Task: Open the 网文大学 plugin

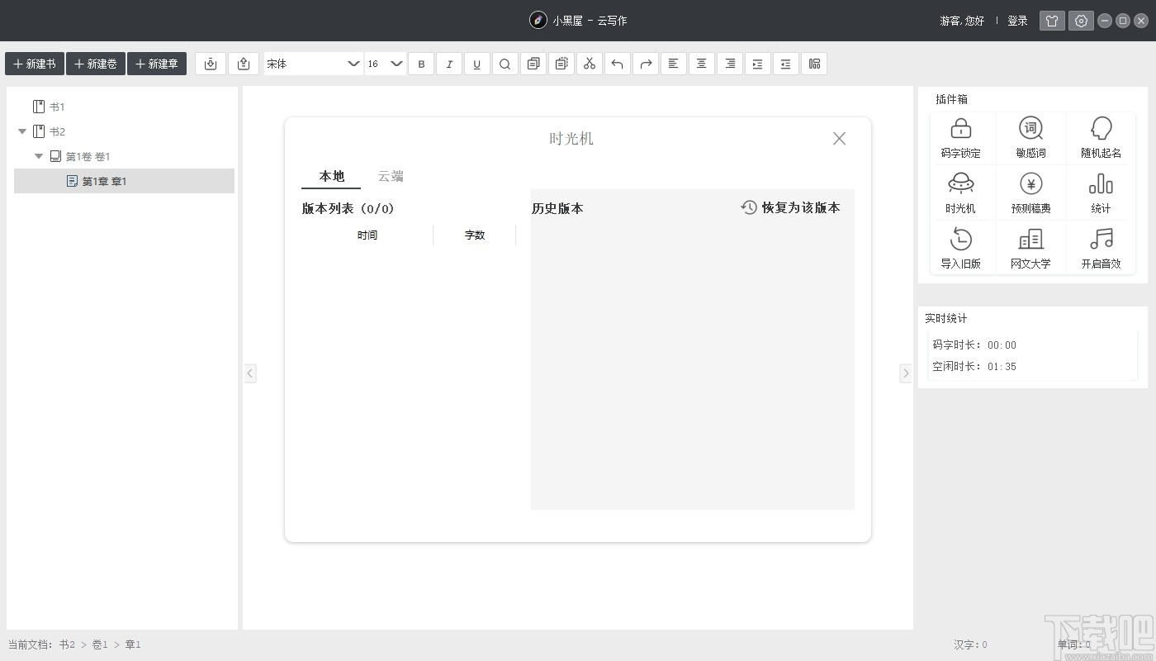Action: pos(1030,248)
